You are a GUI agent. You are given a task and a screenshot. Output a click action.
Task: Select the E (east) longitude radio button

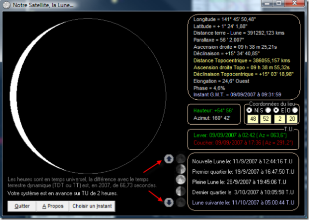pos(276,110)
